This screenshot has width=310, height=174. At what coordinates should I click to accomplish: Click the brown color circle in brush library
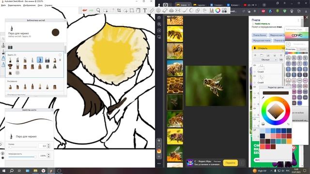56,32
